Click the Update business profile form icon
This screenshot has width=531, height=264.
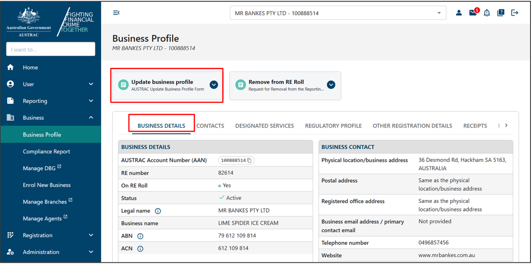tap(123, 85)
